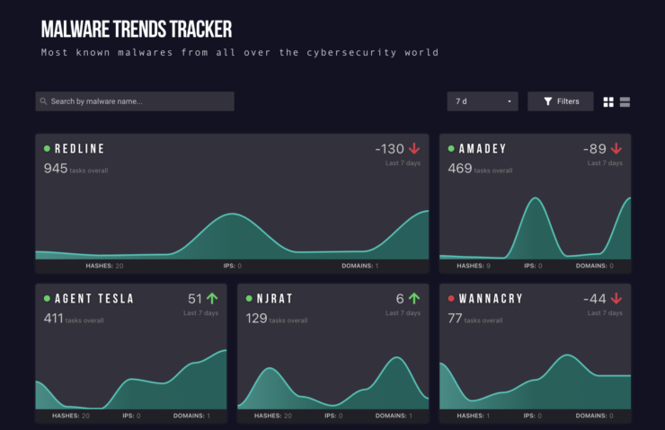Click Amadey HASHES: 9 footer entry
Screen dimensions: 665x430
[474, 266]
